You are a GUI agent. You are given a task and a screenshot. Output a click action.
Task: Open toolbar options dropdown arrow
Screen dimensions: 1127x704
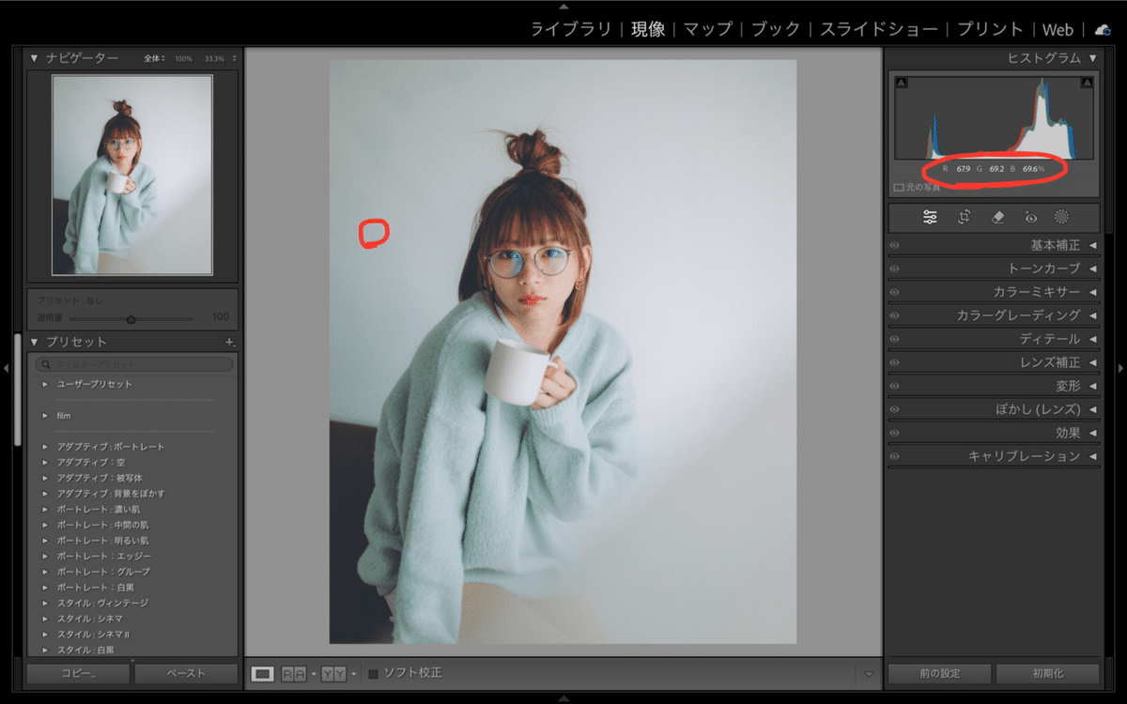pyautogui.click(x=868, y=674)
